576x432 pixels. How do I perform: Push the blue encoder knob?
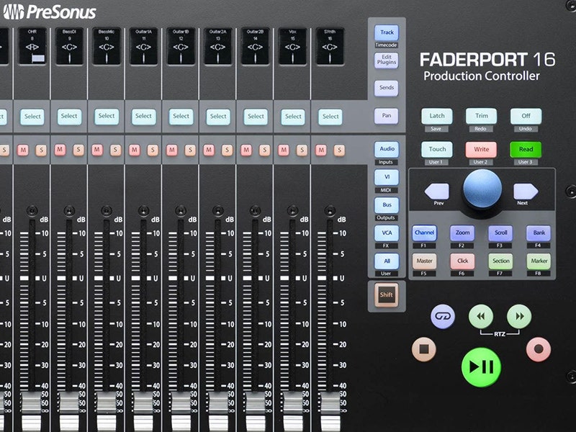pos(482,188)
